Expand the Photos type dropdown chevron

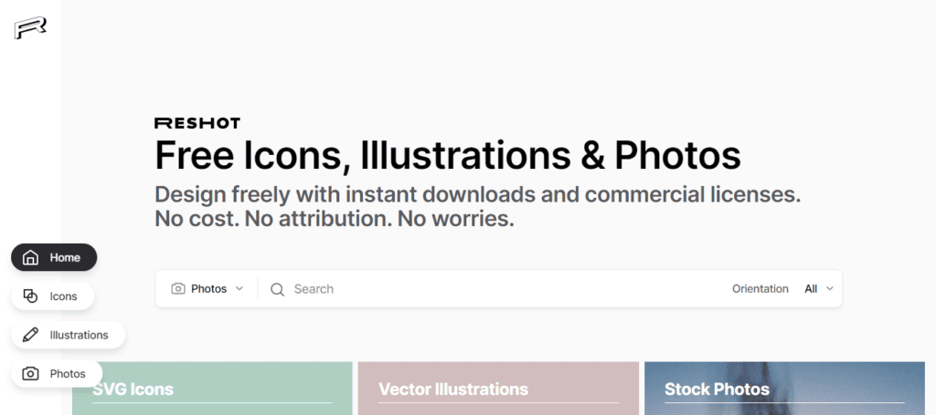(239, 289)
